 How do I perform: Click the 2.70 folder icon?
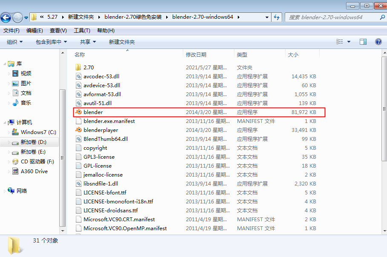[78, 68]
